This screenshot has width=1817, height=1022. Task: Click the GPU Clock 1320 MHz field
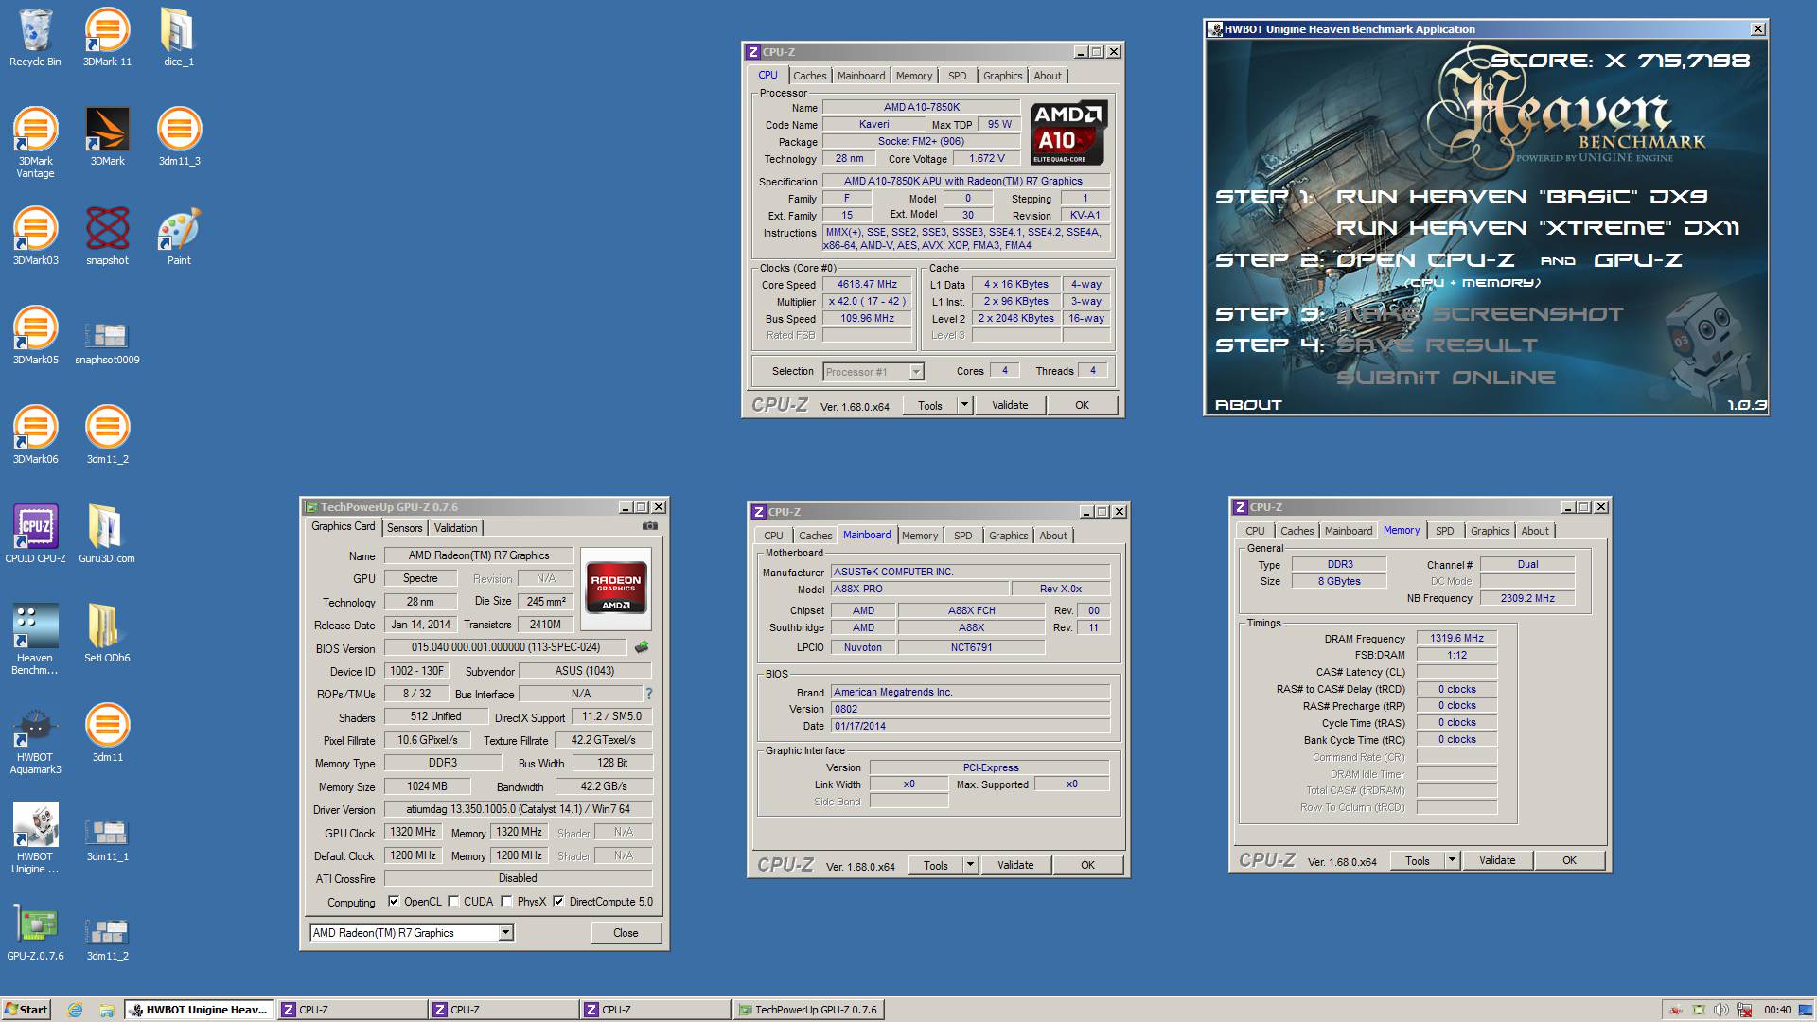[414, 832]
